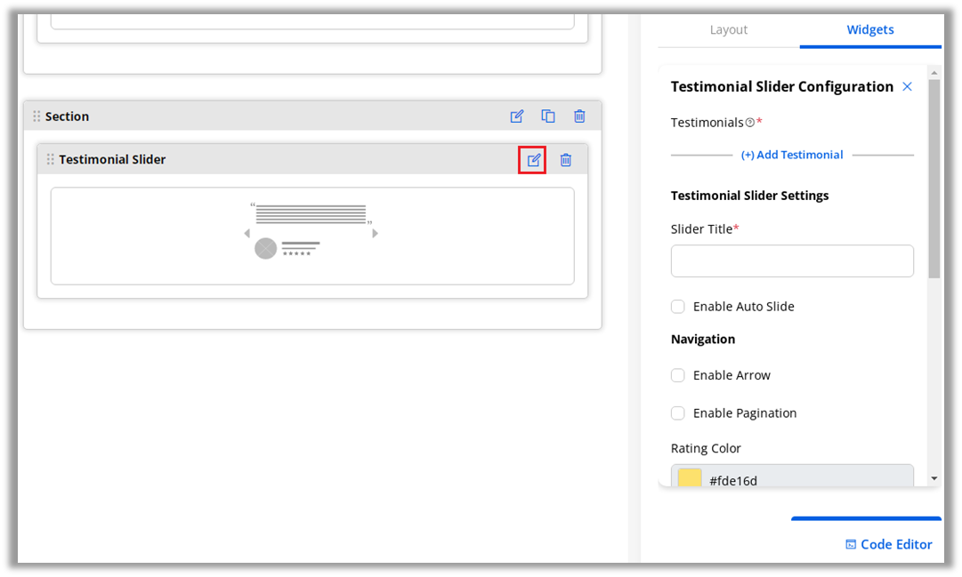This screenshot has width=962, height=577.
Task: Tick the Enable Arrow checkbox
Action: 678,375
